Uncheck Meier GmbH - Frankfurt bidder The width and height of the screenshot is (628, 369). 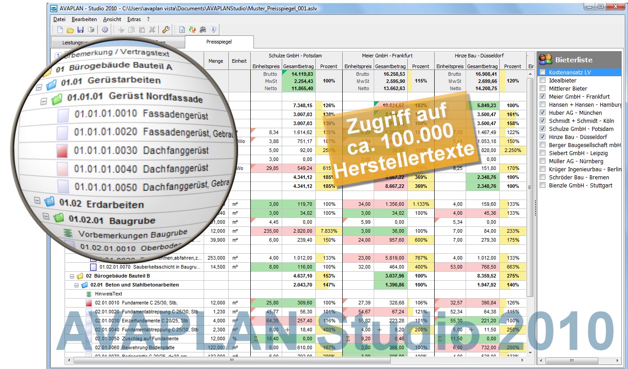[x=543, y=97]
